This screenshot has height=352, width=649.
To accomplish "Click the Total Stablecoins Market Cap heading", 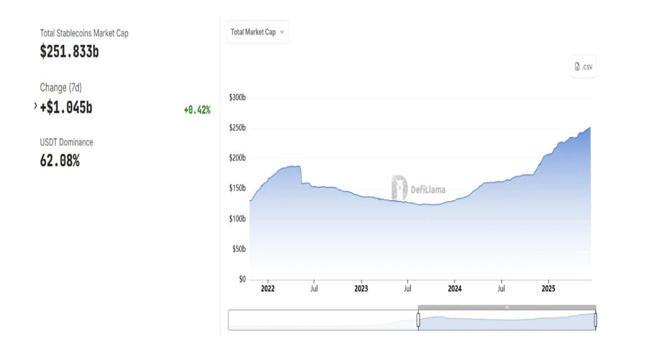I will coord(84,33).
